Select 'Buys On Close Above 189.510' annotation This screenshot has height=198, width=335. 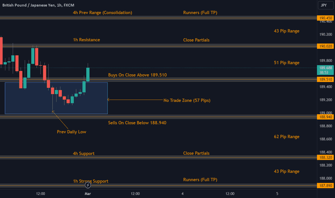[x=137, y=75]
